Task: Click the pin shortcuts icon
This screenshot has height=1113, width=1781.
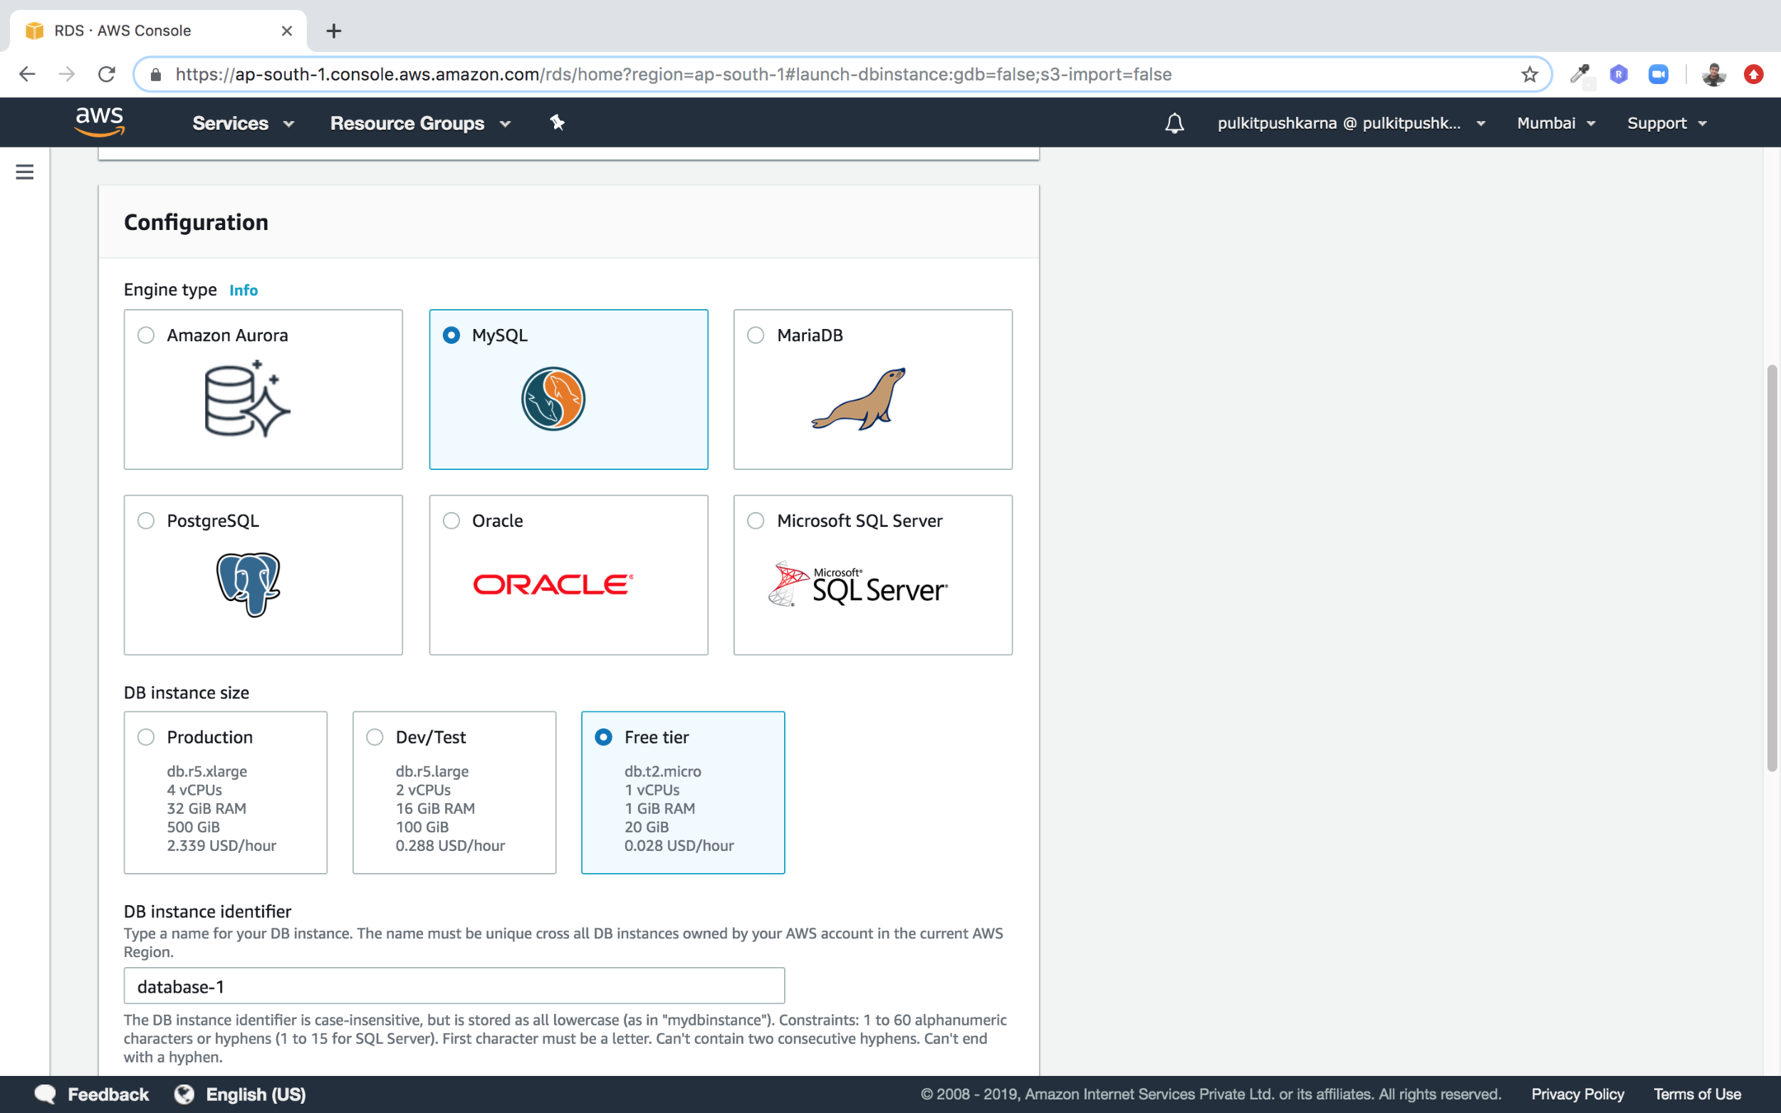Action: (x=557, y=123)
